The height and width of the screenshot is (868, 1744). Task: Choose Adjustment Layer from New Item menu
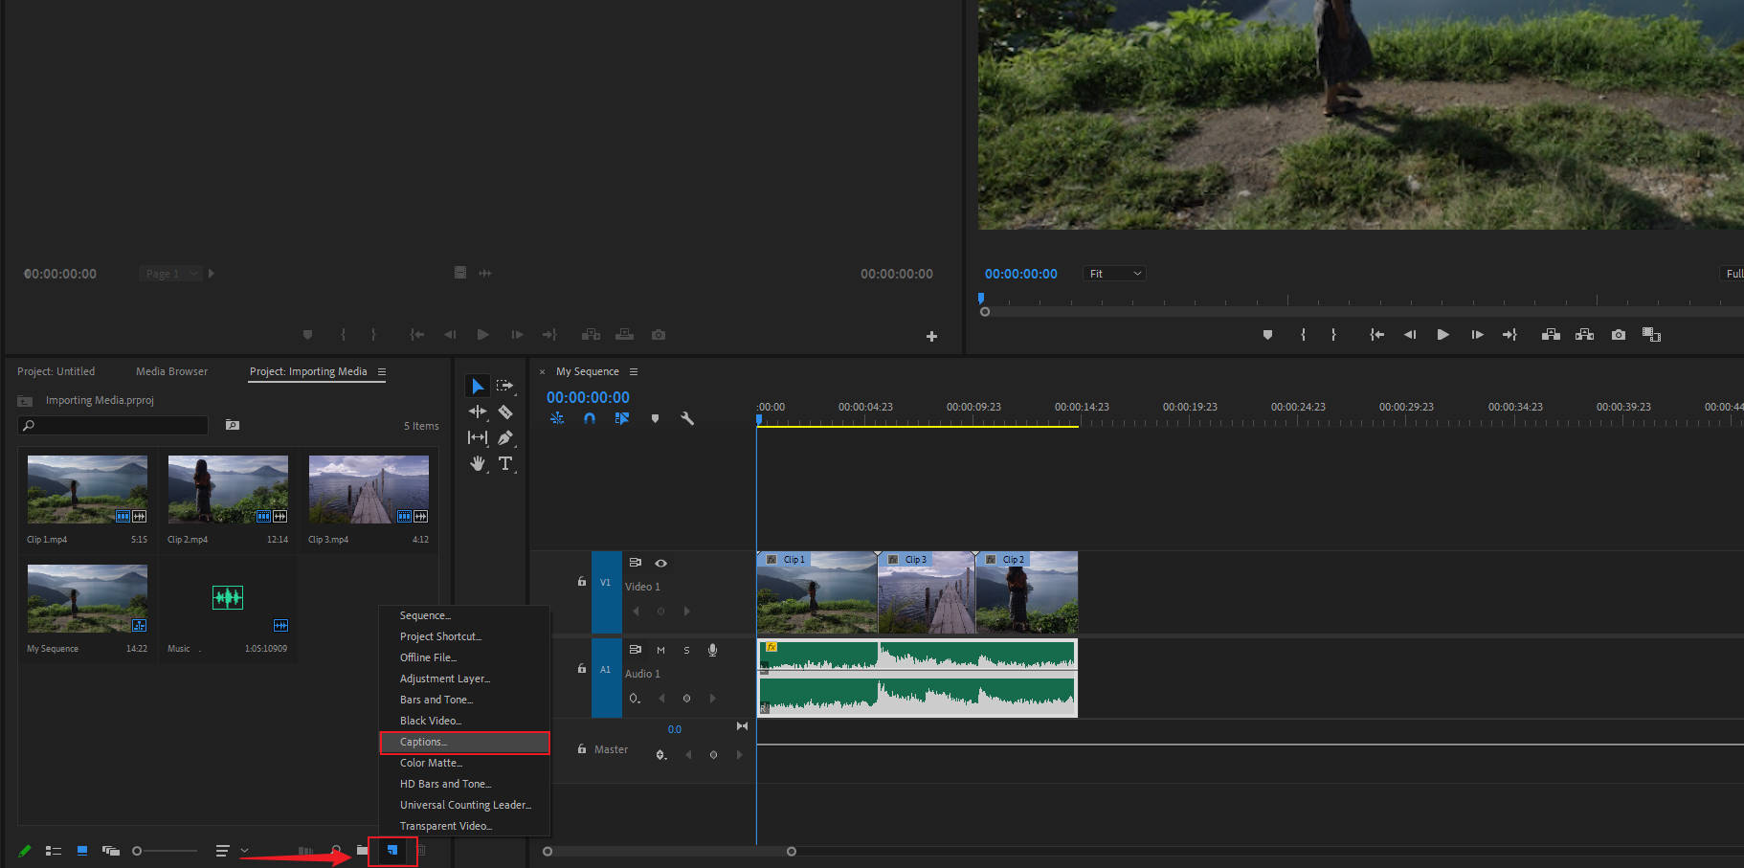coord(465,679)
